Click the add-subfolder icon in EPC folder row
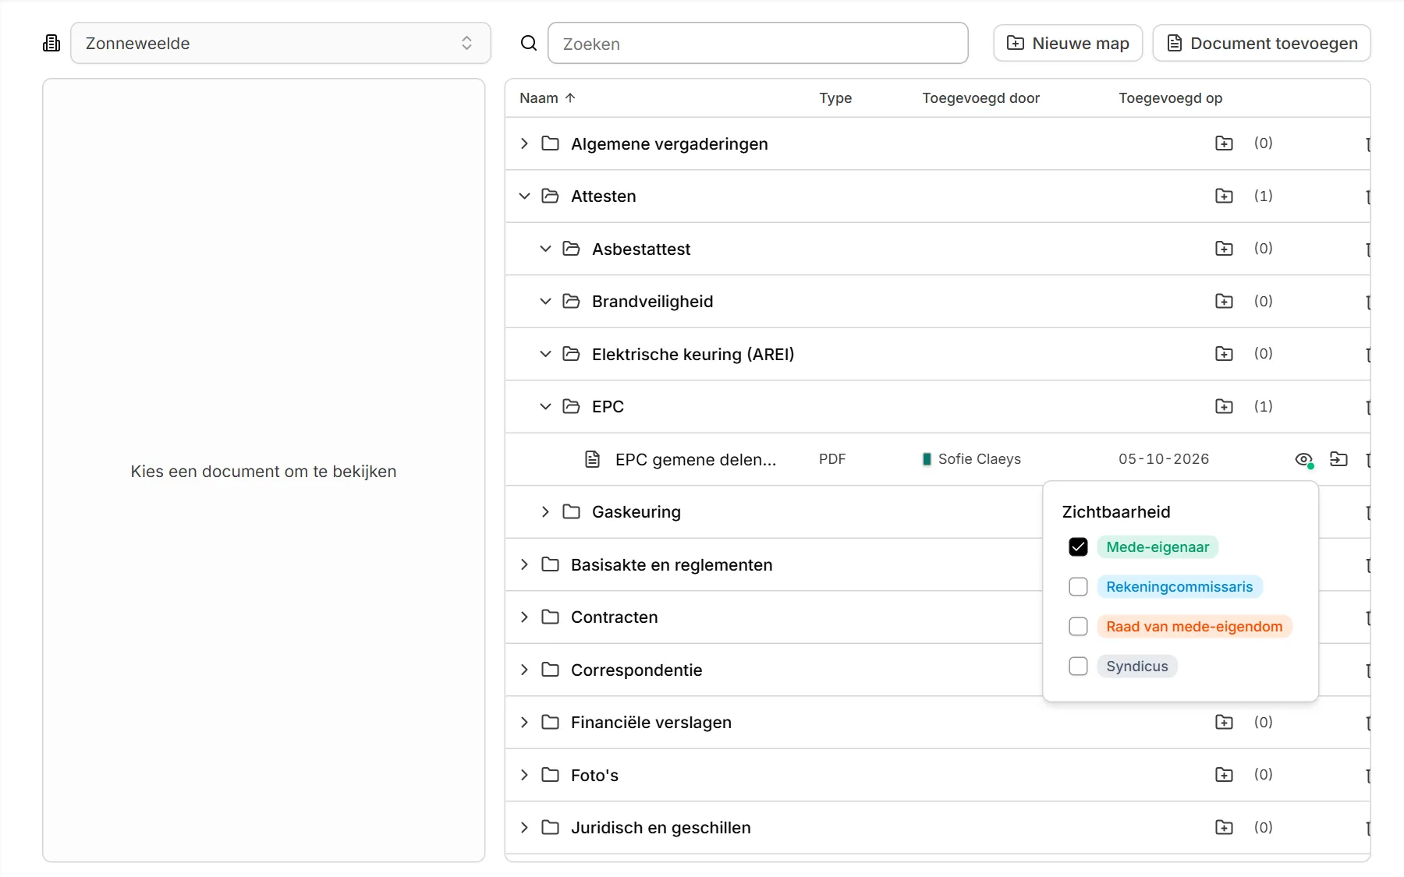The width and height of the screenshot is (1404, 877). pos(1224,406)
